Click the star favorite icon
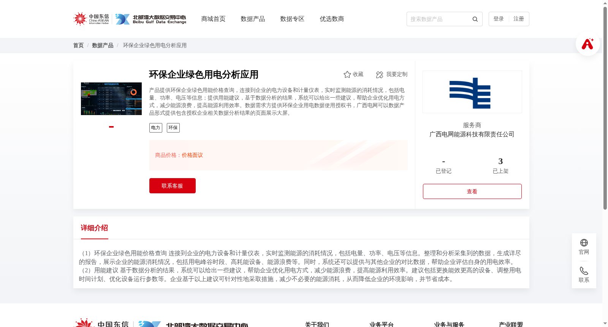608x327 pixels. click(347, 74)
